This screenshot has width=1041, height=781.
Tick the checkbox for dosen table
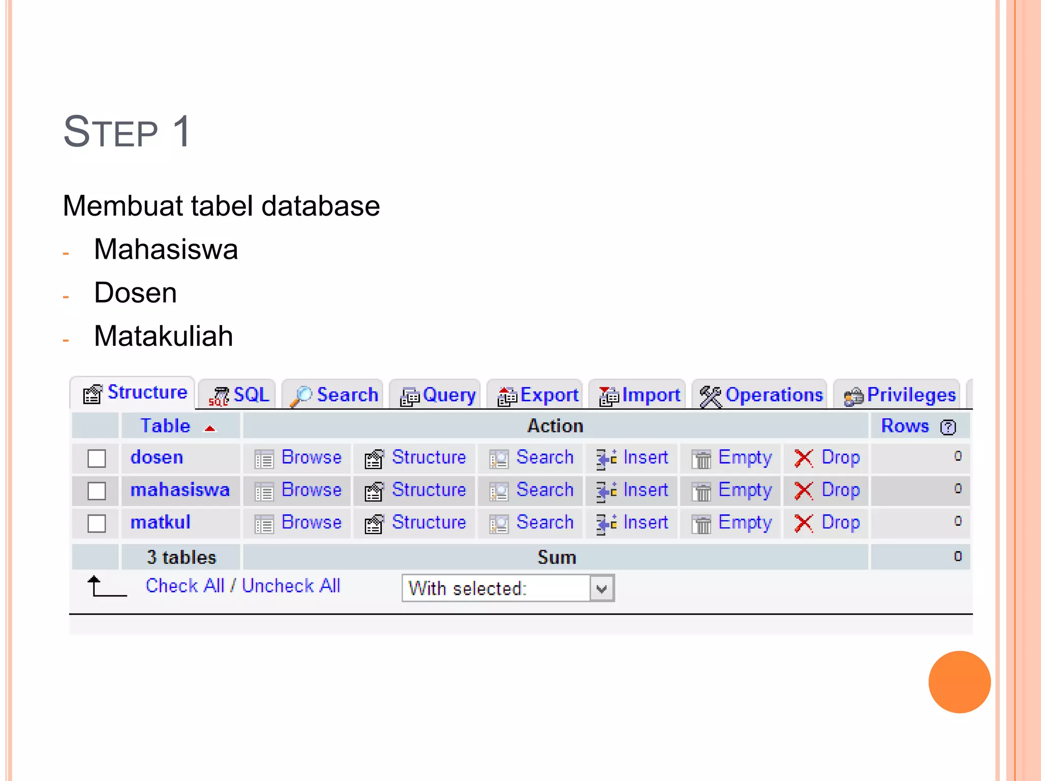[97, 458]
